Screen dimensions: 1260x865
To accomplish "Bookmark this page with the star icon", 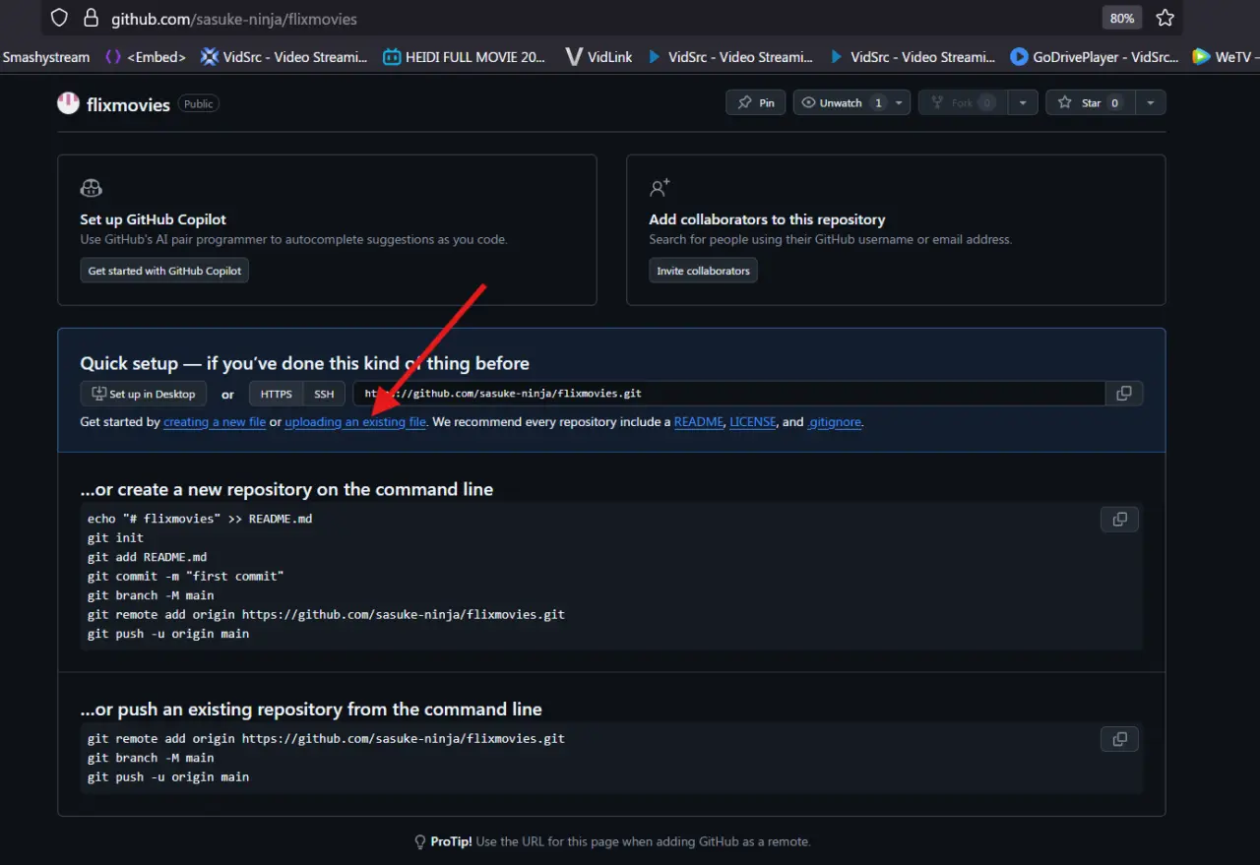I will tap(1165, 18).
